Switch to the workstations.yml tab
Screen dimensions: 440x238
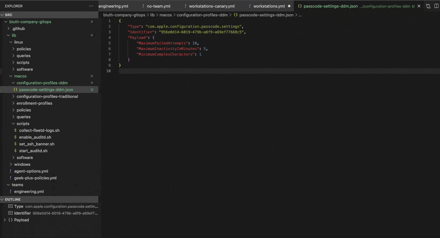coord(269,6)
